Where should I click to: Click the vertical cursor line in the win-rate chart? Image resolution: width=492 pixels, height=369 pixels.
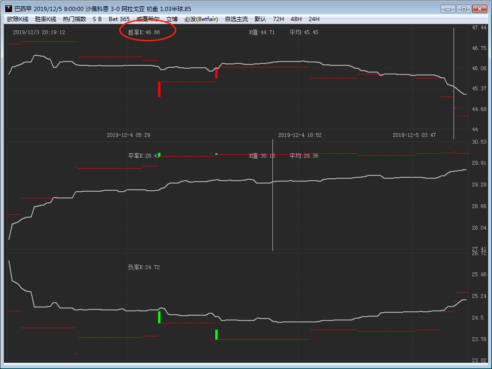[x=454, y=84]
